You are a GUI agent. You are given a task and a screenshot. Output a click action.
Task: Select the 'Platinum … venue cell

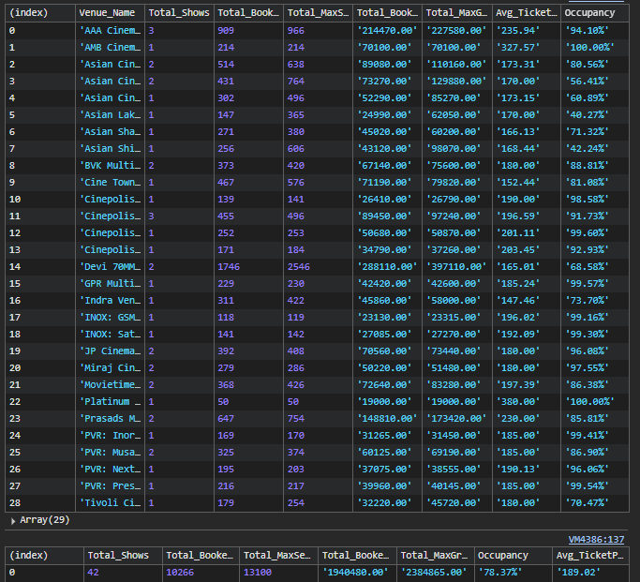coord(110,402)
